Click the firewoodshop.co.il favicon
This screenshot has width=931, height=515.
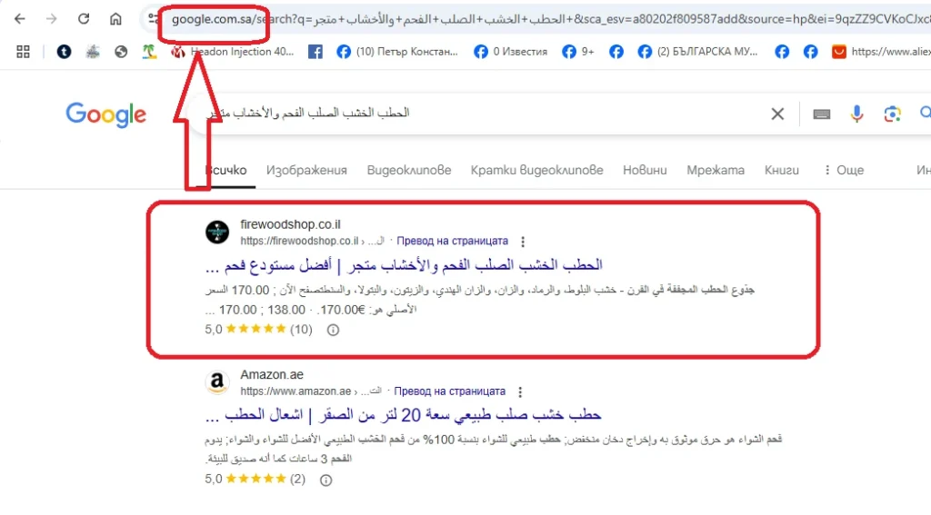tap(217, 232)
